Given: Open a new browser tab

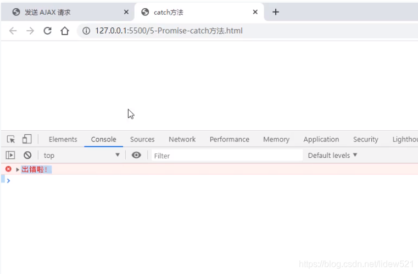Looking at the screenshot, I should pos(276,12).
